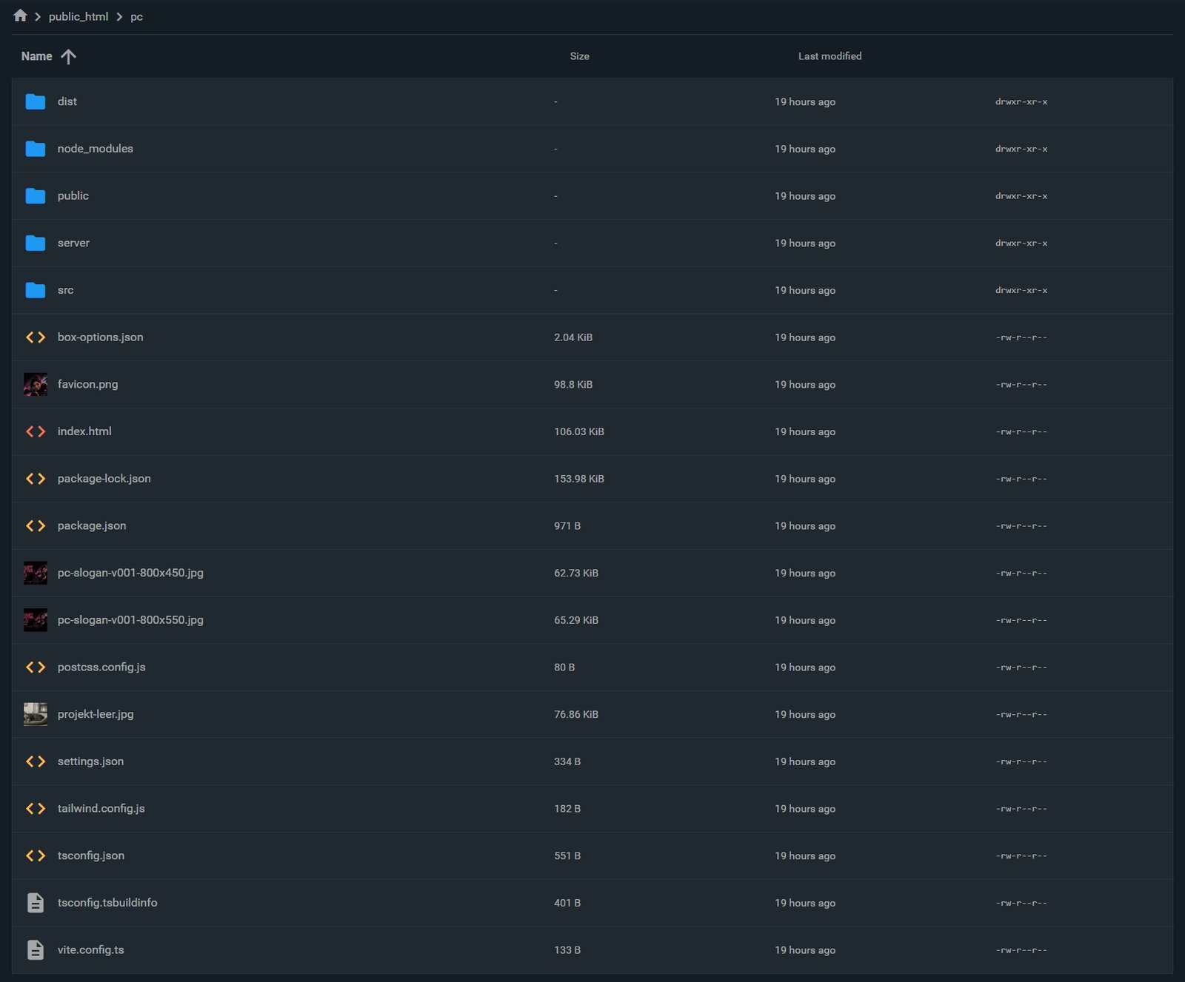Select the tailwind.config.js file name
Image resolution: width=1185 pixels, height=982 pixels.
pyautogui.click(x=101, y=808)
